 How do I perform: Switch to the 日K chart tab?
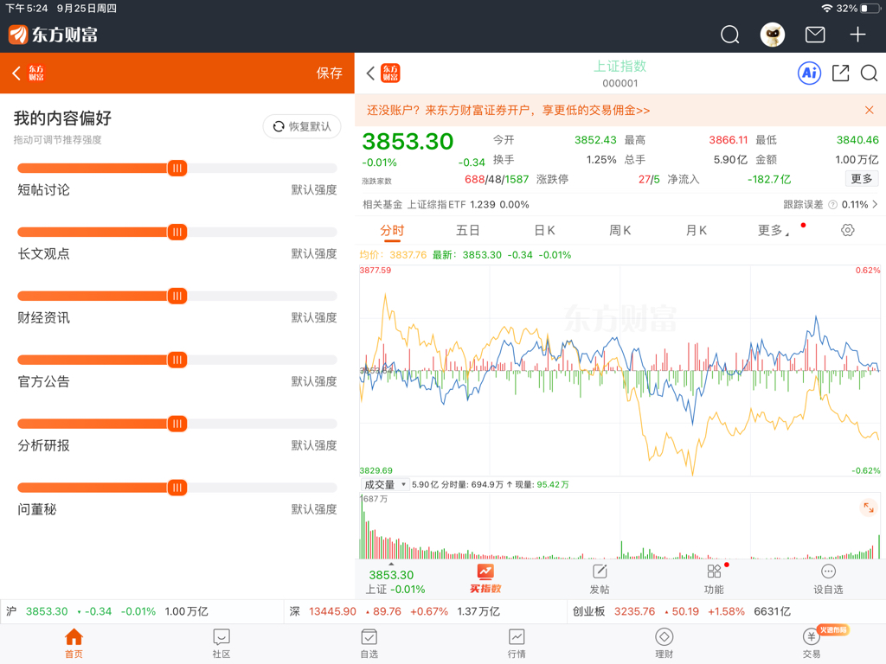click(544, 230)
